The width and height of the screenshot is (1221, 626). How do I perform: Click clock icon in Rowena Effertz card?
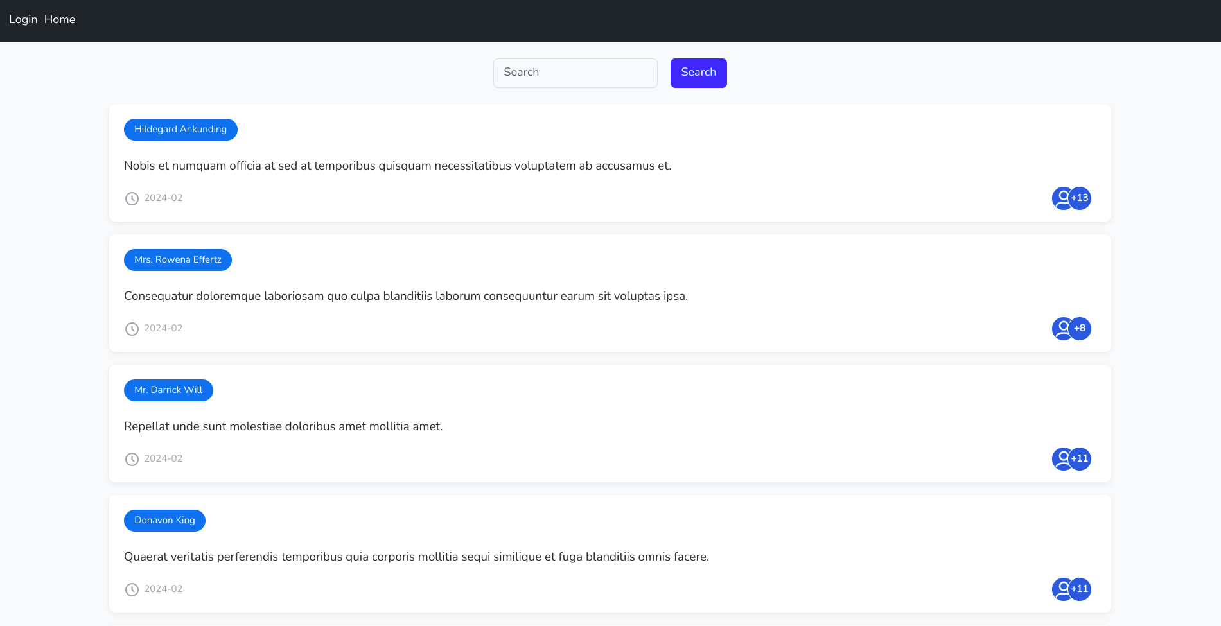132,329
